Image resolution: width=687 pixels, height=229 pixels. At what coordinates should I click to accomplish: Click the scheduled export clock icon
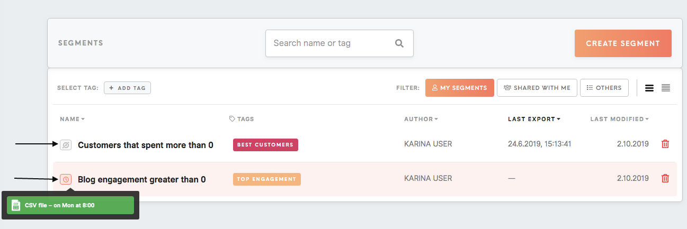(66, 179)
